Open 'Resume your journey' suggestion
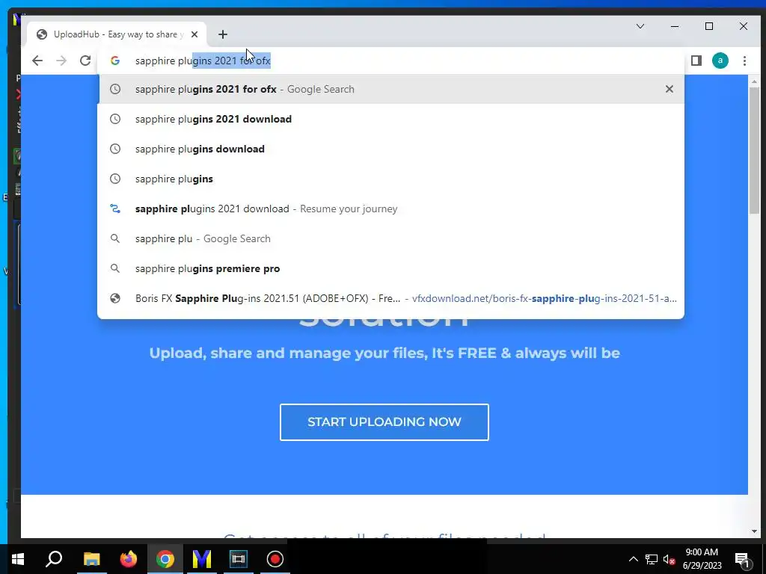Screen dimensions: 766x574 tap(390, 209)
